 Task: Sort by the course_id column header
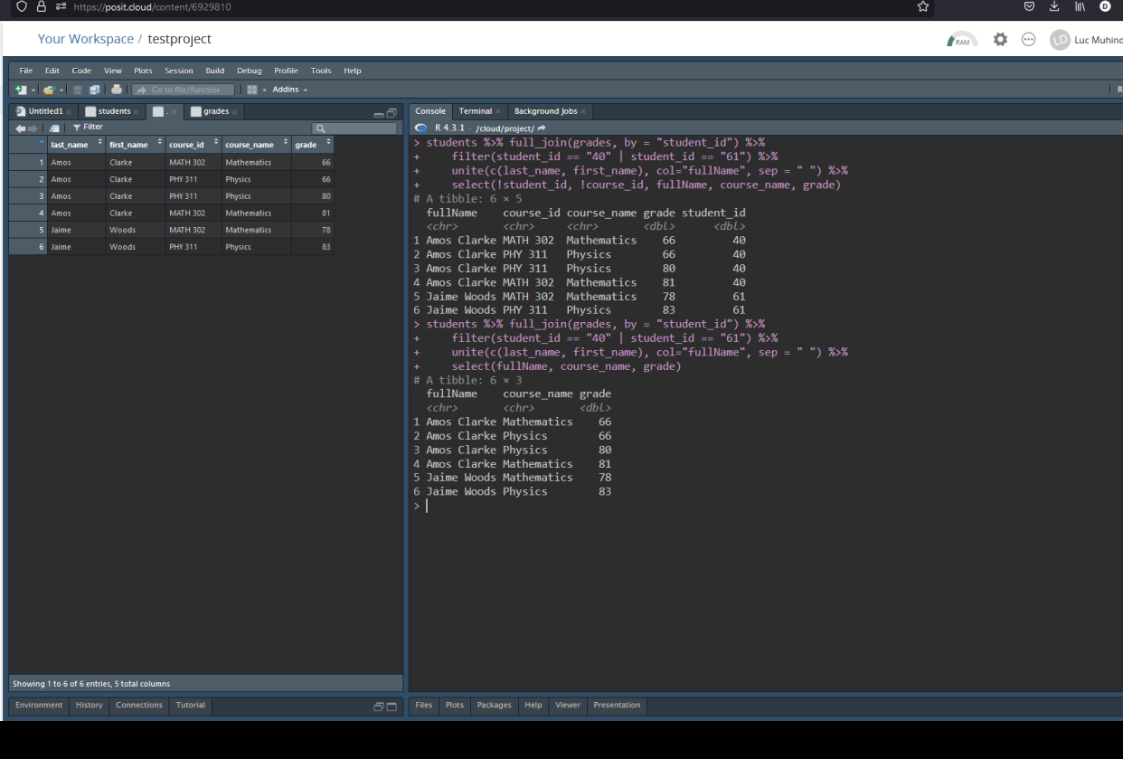click(192, 145)
